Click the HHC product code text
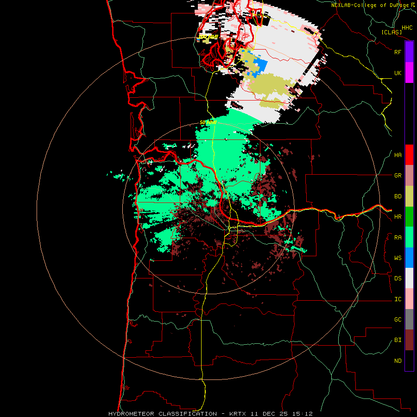Viewport: 417px width, 417px height. coord(407,28)
